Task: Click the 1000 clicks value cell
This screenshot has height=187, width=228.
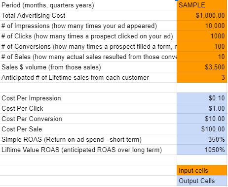Action: click(x=202, y=36)
